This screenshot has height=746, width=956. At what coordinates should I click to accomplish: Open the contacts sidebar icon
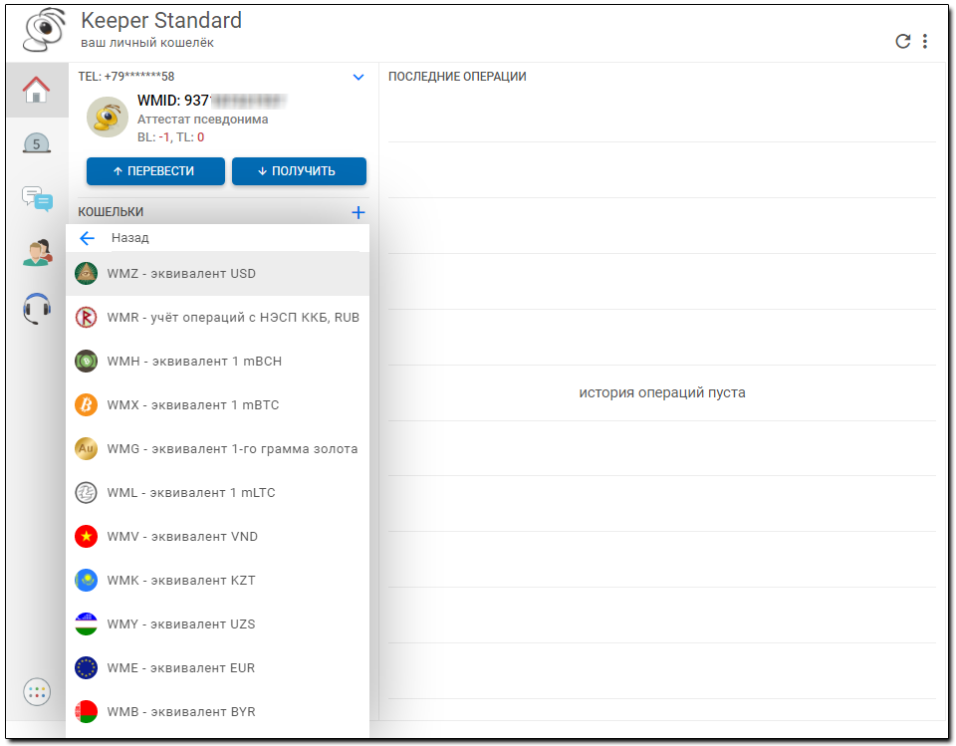click(37, 253)
